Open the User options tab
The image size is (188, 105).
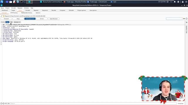tap(93, 10)
